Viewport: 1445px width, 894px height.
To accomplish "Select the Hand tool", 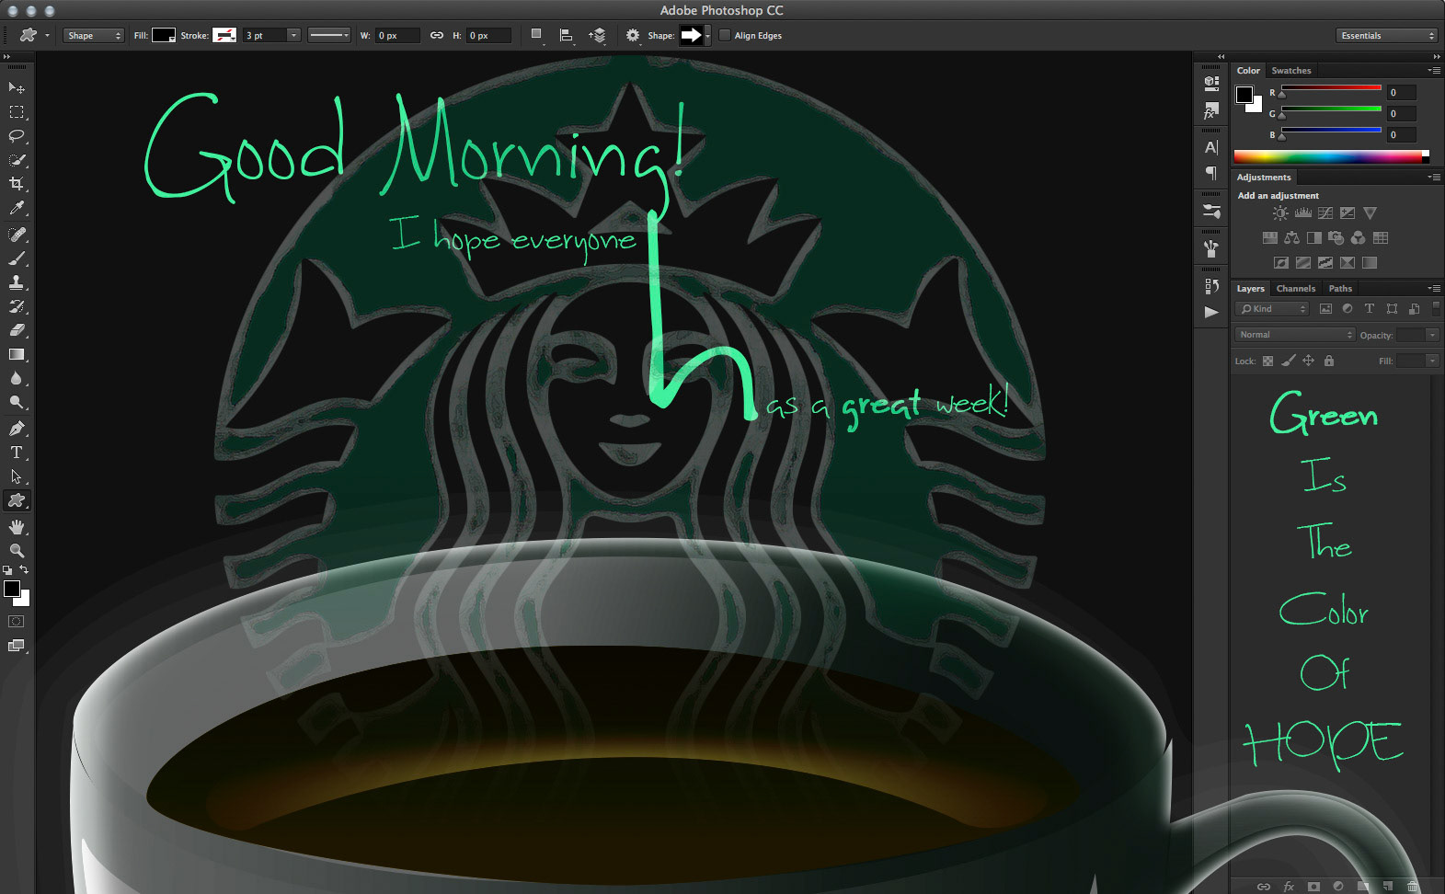I will click(17, 527).
